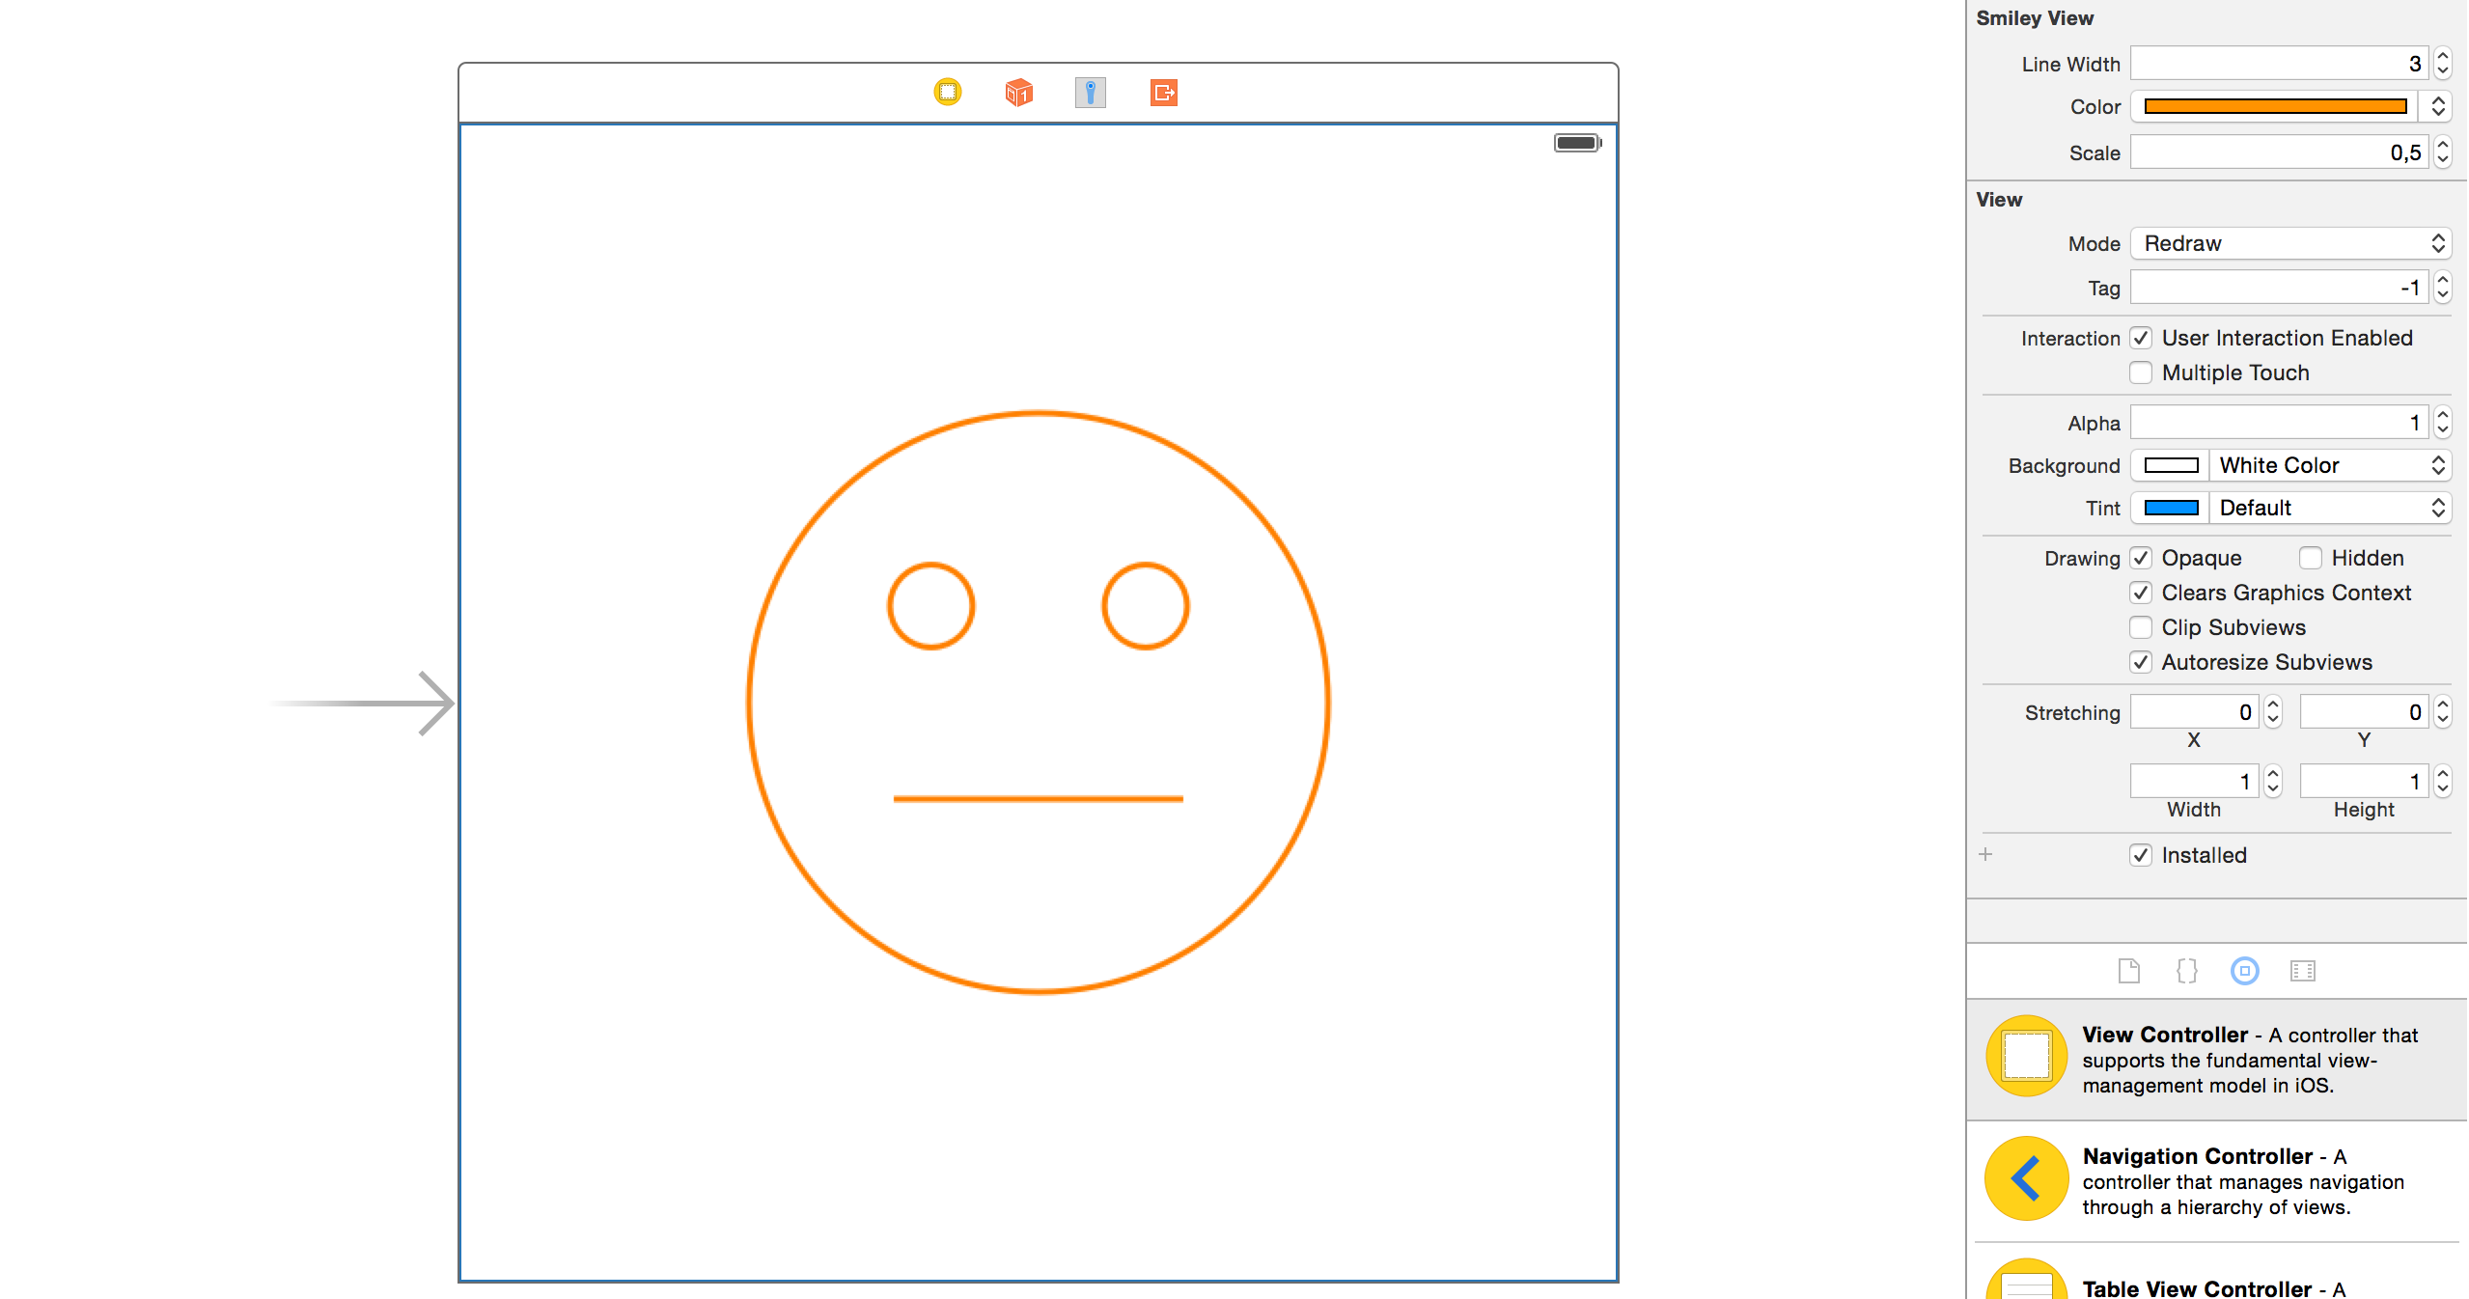Screen dimensions: 2469x1299
Task: Expand the Tint Default dropdown
Action: click(x=2328, y=508)
